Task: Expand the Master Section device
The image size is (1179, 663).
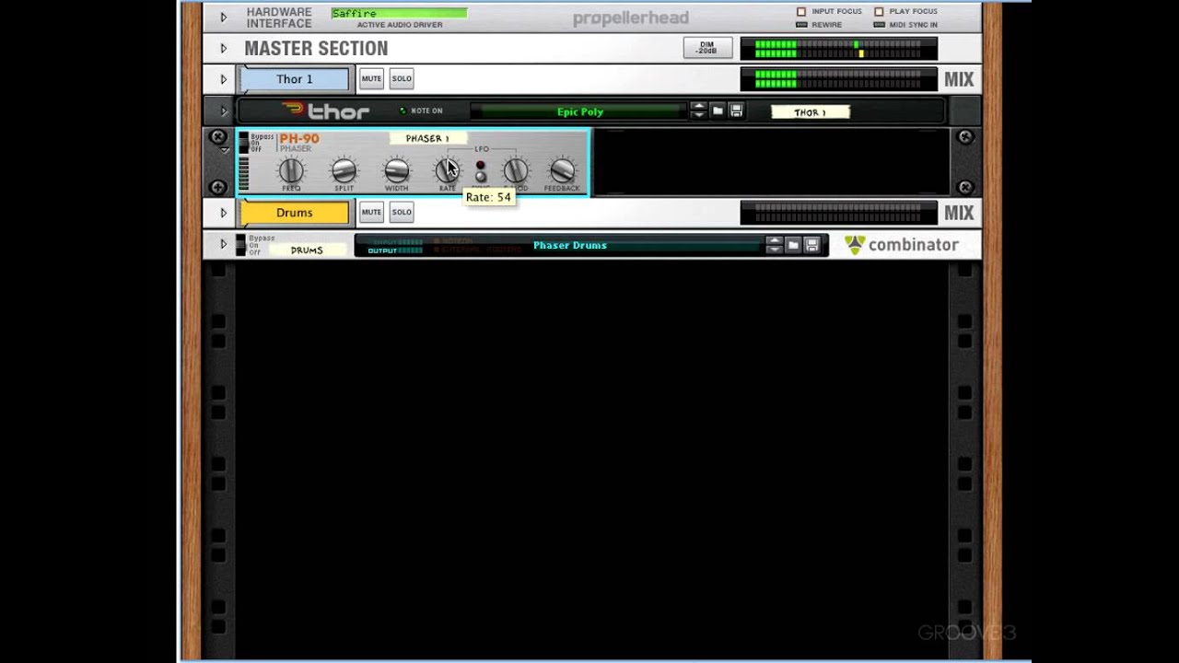Action: pos(223,49)
